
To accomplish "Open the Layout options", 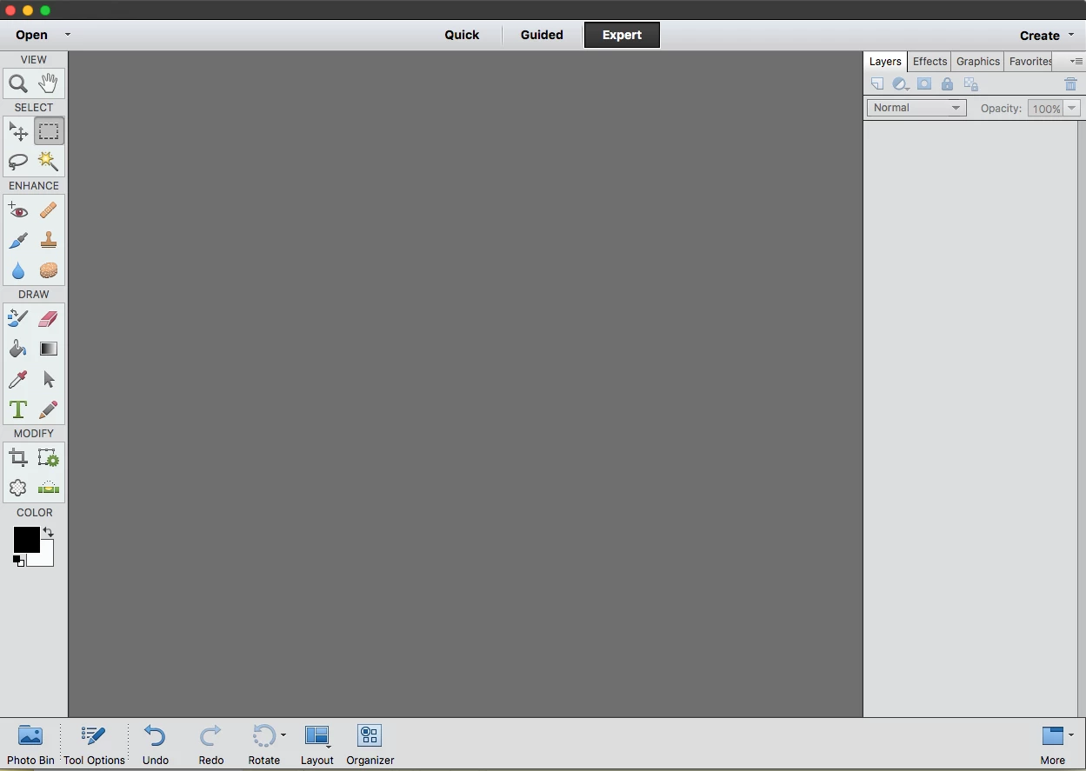I will pos(316,745).
